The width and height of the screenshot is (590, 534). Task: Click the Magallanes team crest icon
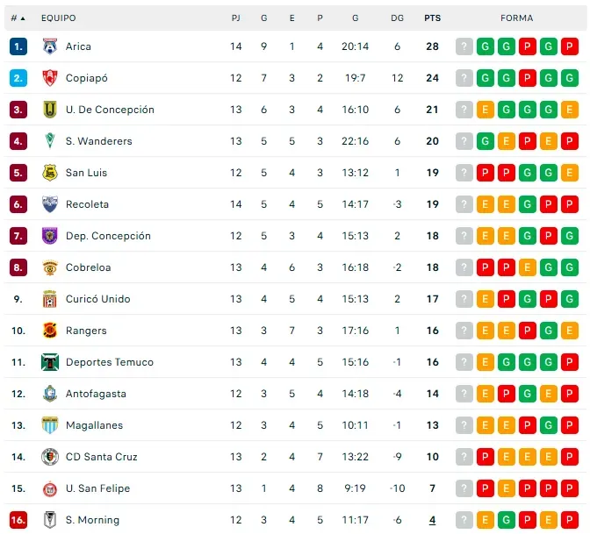50,425
